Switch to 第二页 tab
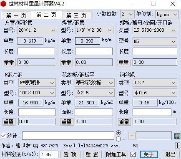Viewport: 181px width, 159px height. pyautogui.click(x=46, y=15)
